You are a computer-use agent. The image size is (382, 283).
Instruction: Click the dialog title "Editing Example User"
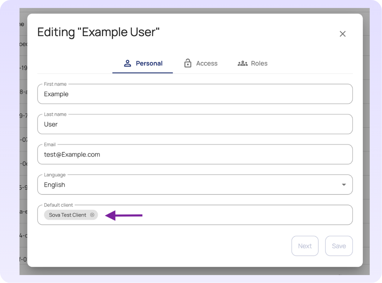(98, 32)
